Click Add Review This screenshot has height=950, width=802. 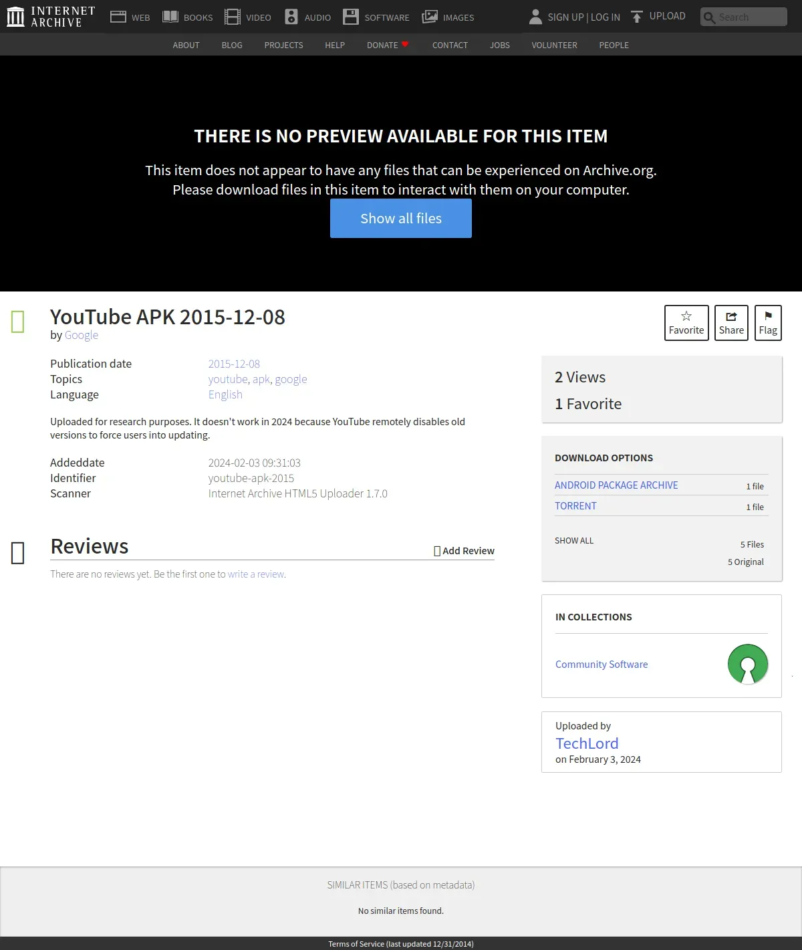[464, 551]
